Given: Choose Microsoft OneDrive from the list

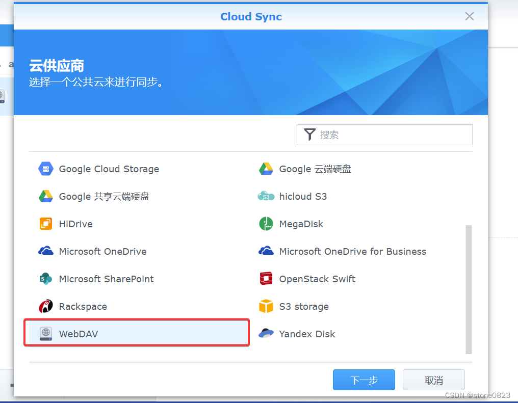Looking at the screenshot, I should [102, 251].
